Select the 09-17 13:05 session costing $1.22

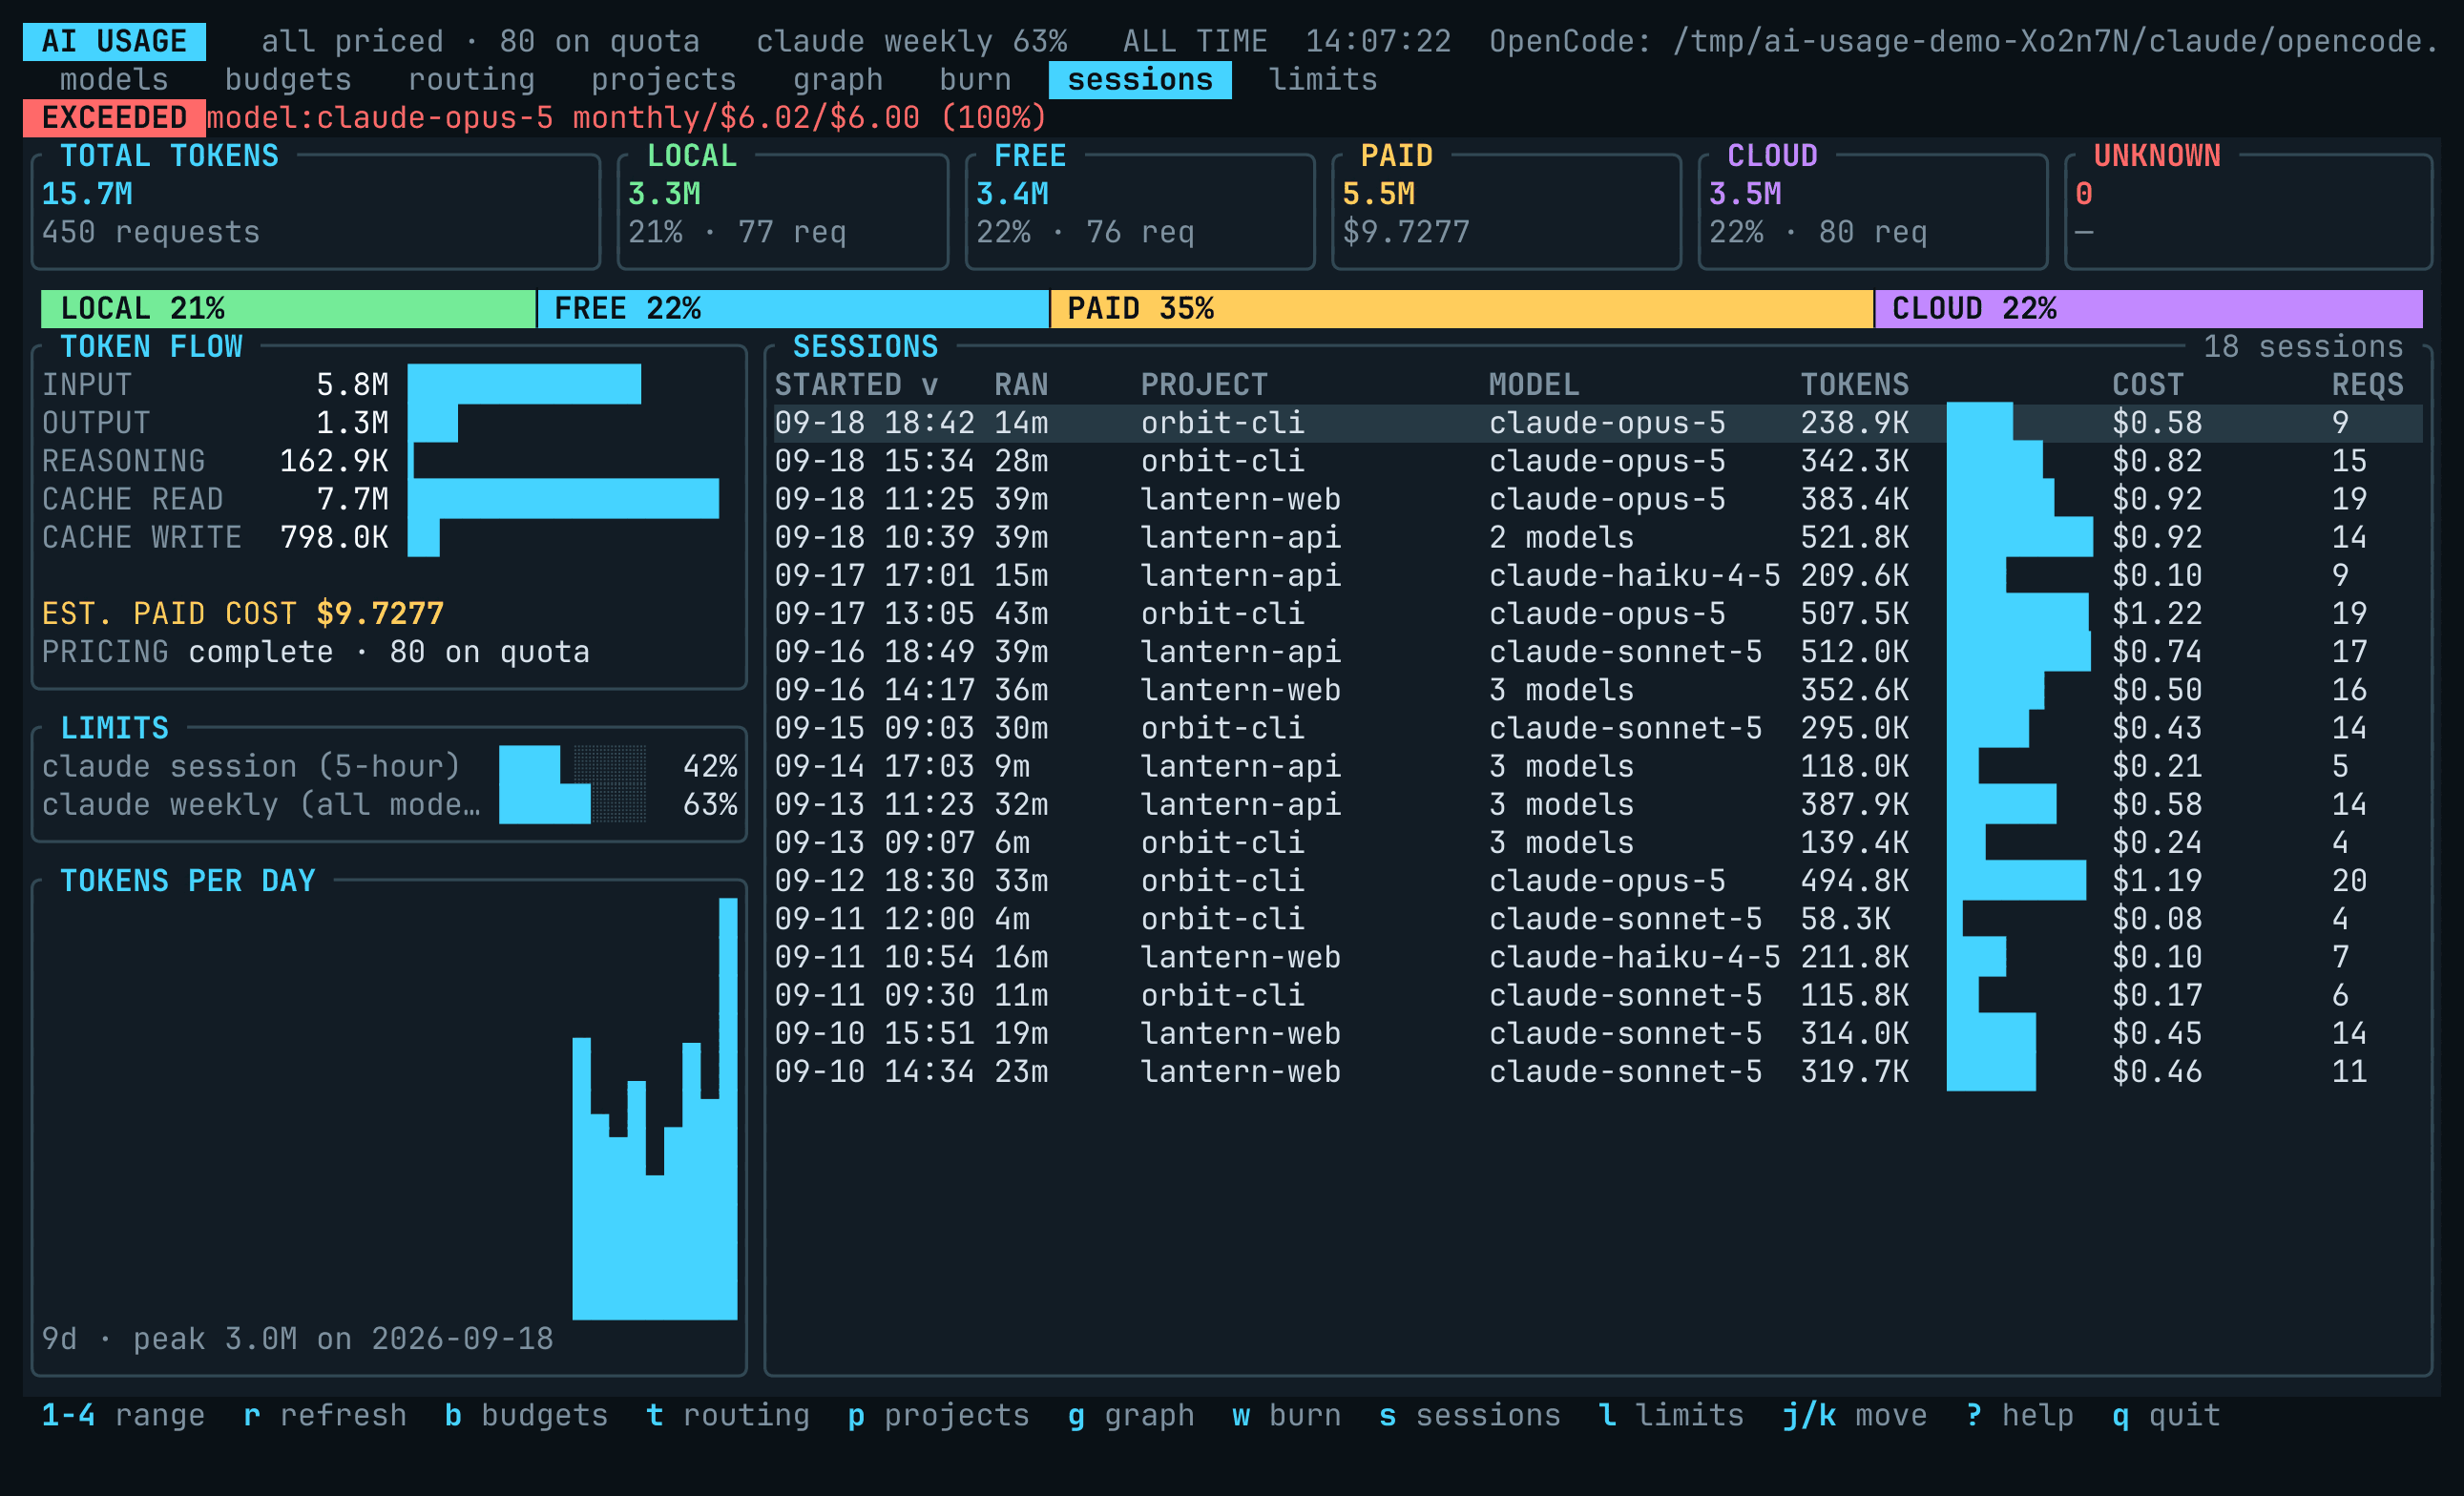click(x=1598, y=614)
